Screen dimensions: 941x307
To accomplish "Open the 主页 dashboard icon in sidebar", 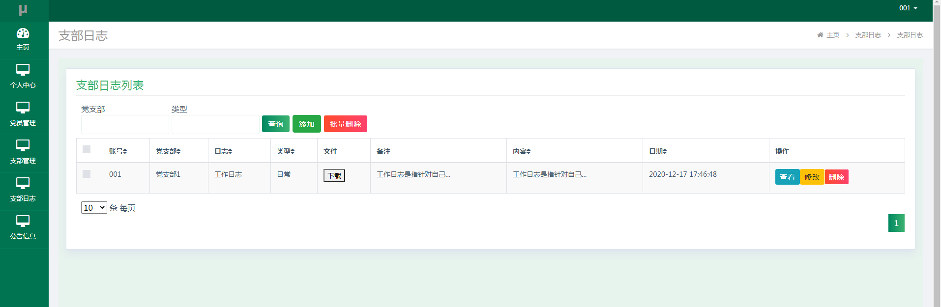I will pyautogui.click(x=23, y=33).
